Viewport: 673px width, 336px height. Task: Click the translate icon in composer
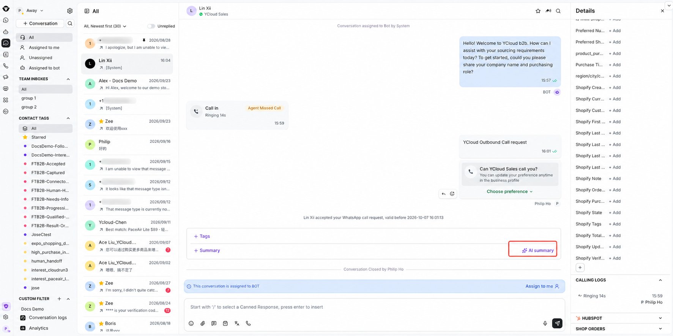(x=237, y=323)
